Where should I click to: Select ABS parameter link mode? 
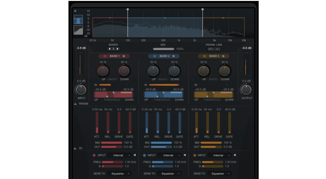tap(211, 49)
